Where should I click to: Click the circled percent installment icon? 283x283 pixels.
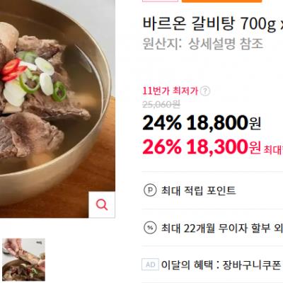150,228
